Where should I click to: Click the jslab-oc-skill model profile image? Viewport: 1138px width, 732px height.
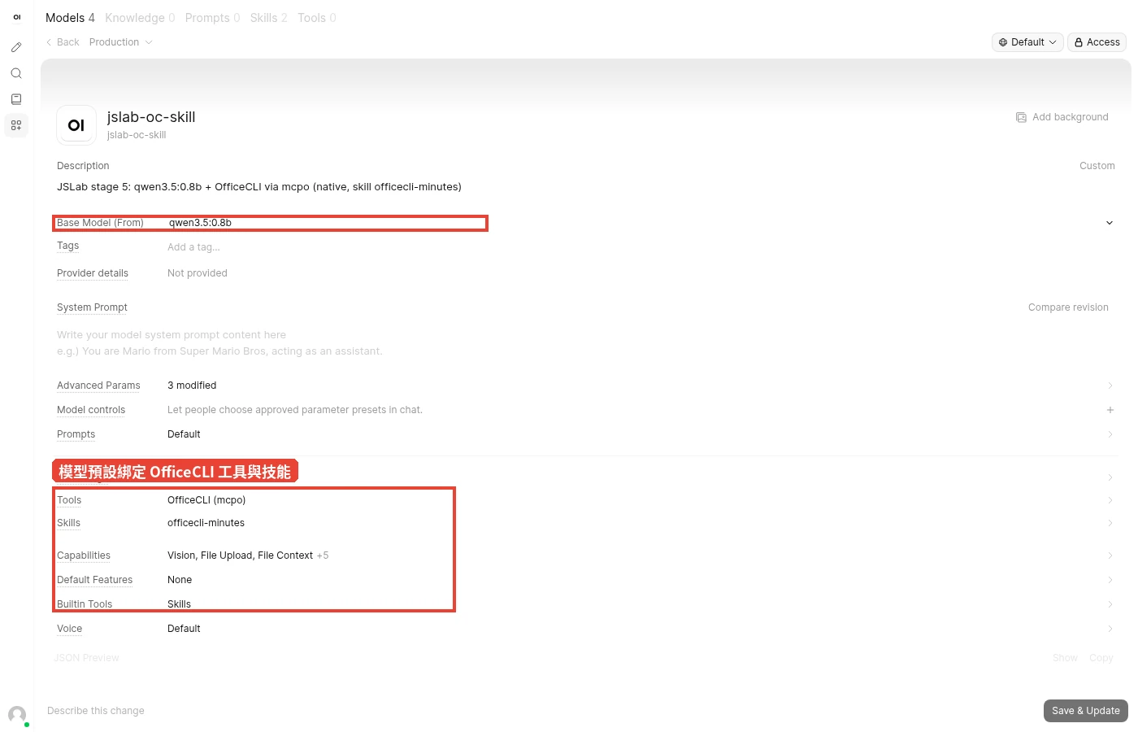coord(76,125)
